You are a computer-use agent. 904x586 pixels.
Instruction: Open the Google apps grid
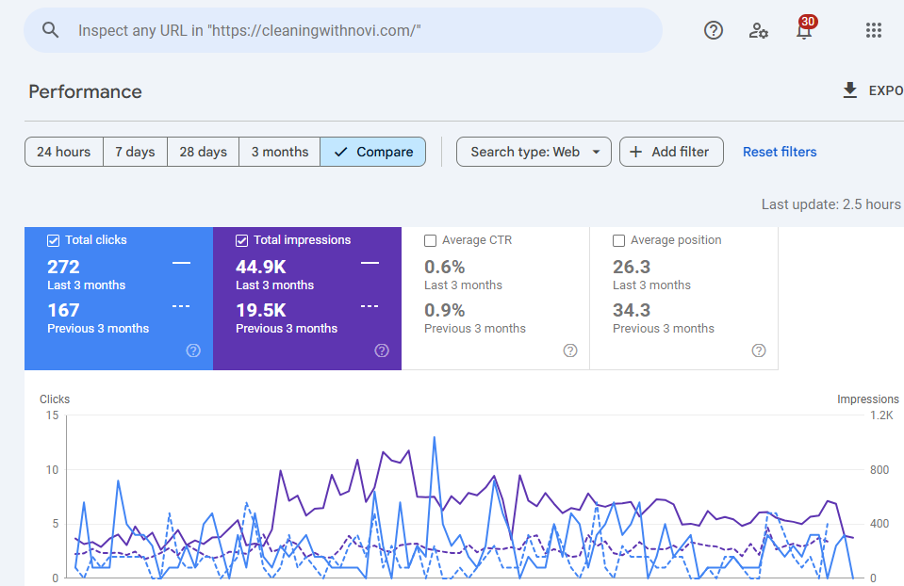pos(874,30)
